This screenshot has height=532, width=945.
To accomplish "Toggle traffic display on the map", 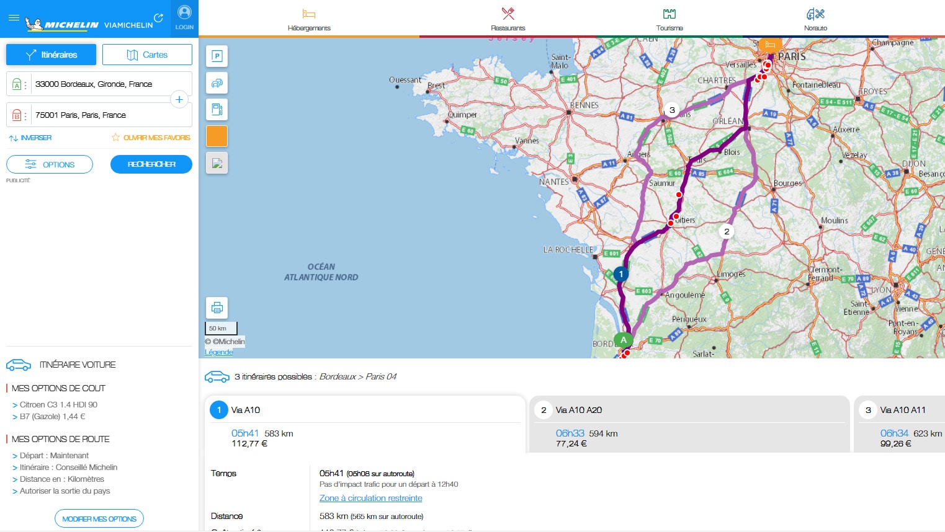I will (217, 82).
